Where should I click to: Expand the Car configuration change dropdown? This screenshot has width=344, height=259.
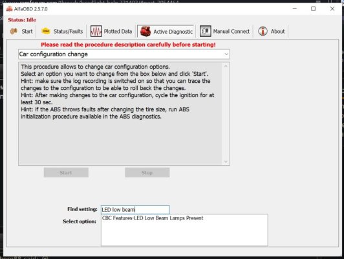click(226, 54)
